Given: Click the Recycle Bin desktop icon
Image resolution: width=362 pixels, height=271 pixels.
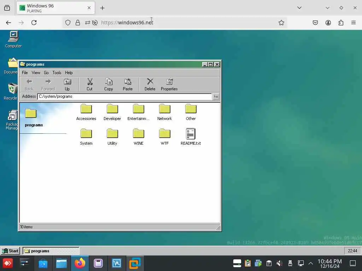Looking at the screenshot, I should click(11, 91).
